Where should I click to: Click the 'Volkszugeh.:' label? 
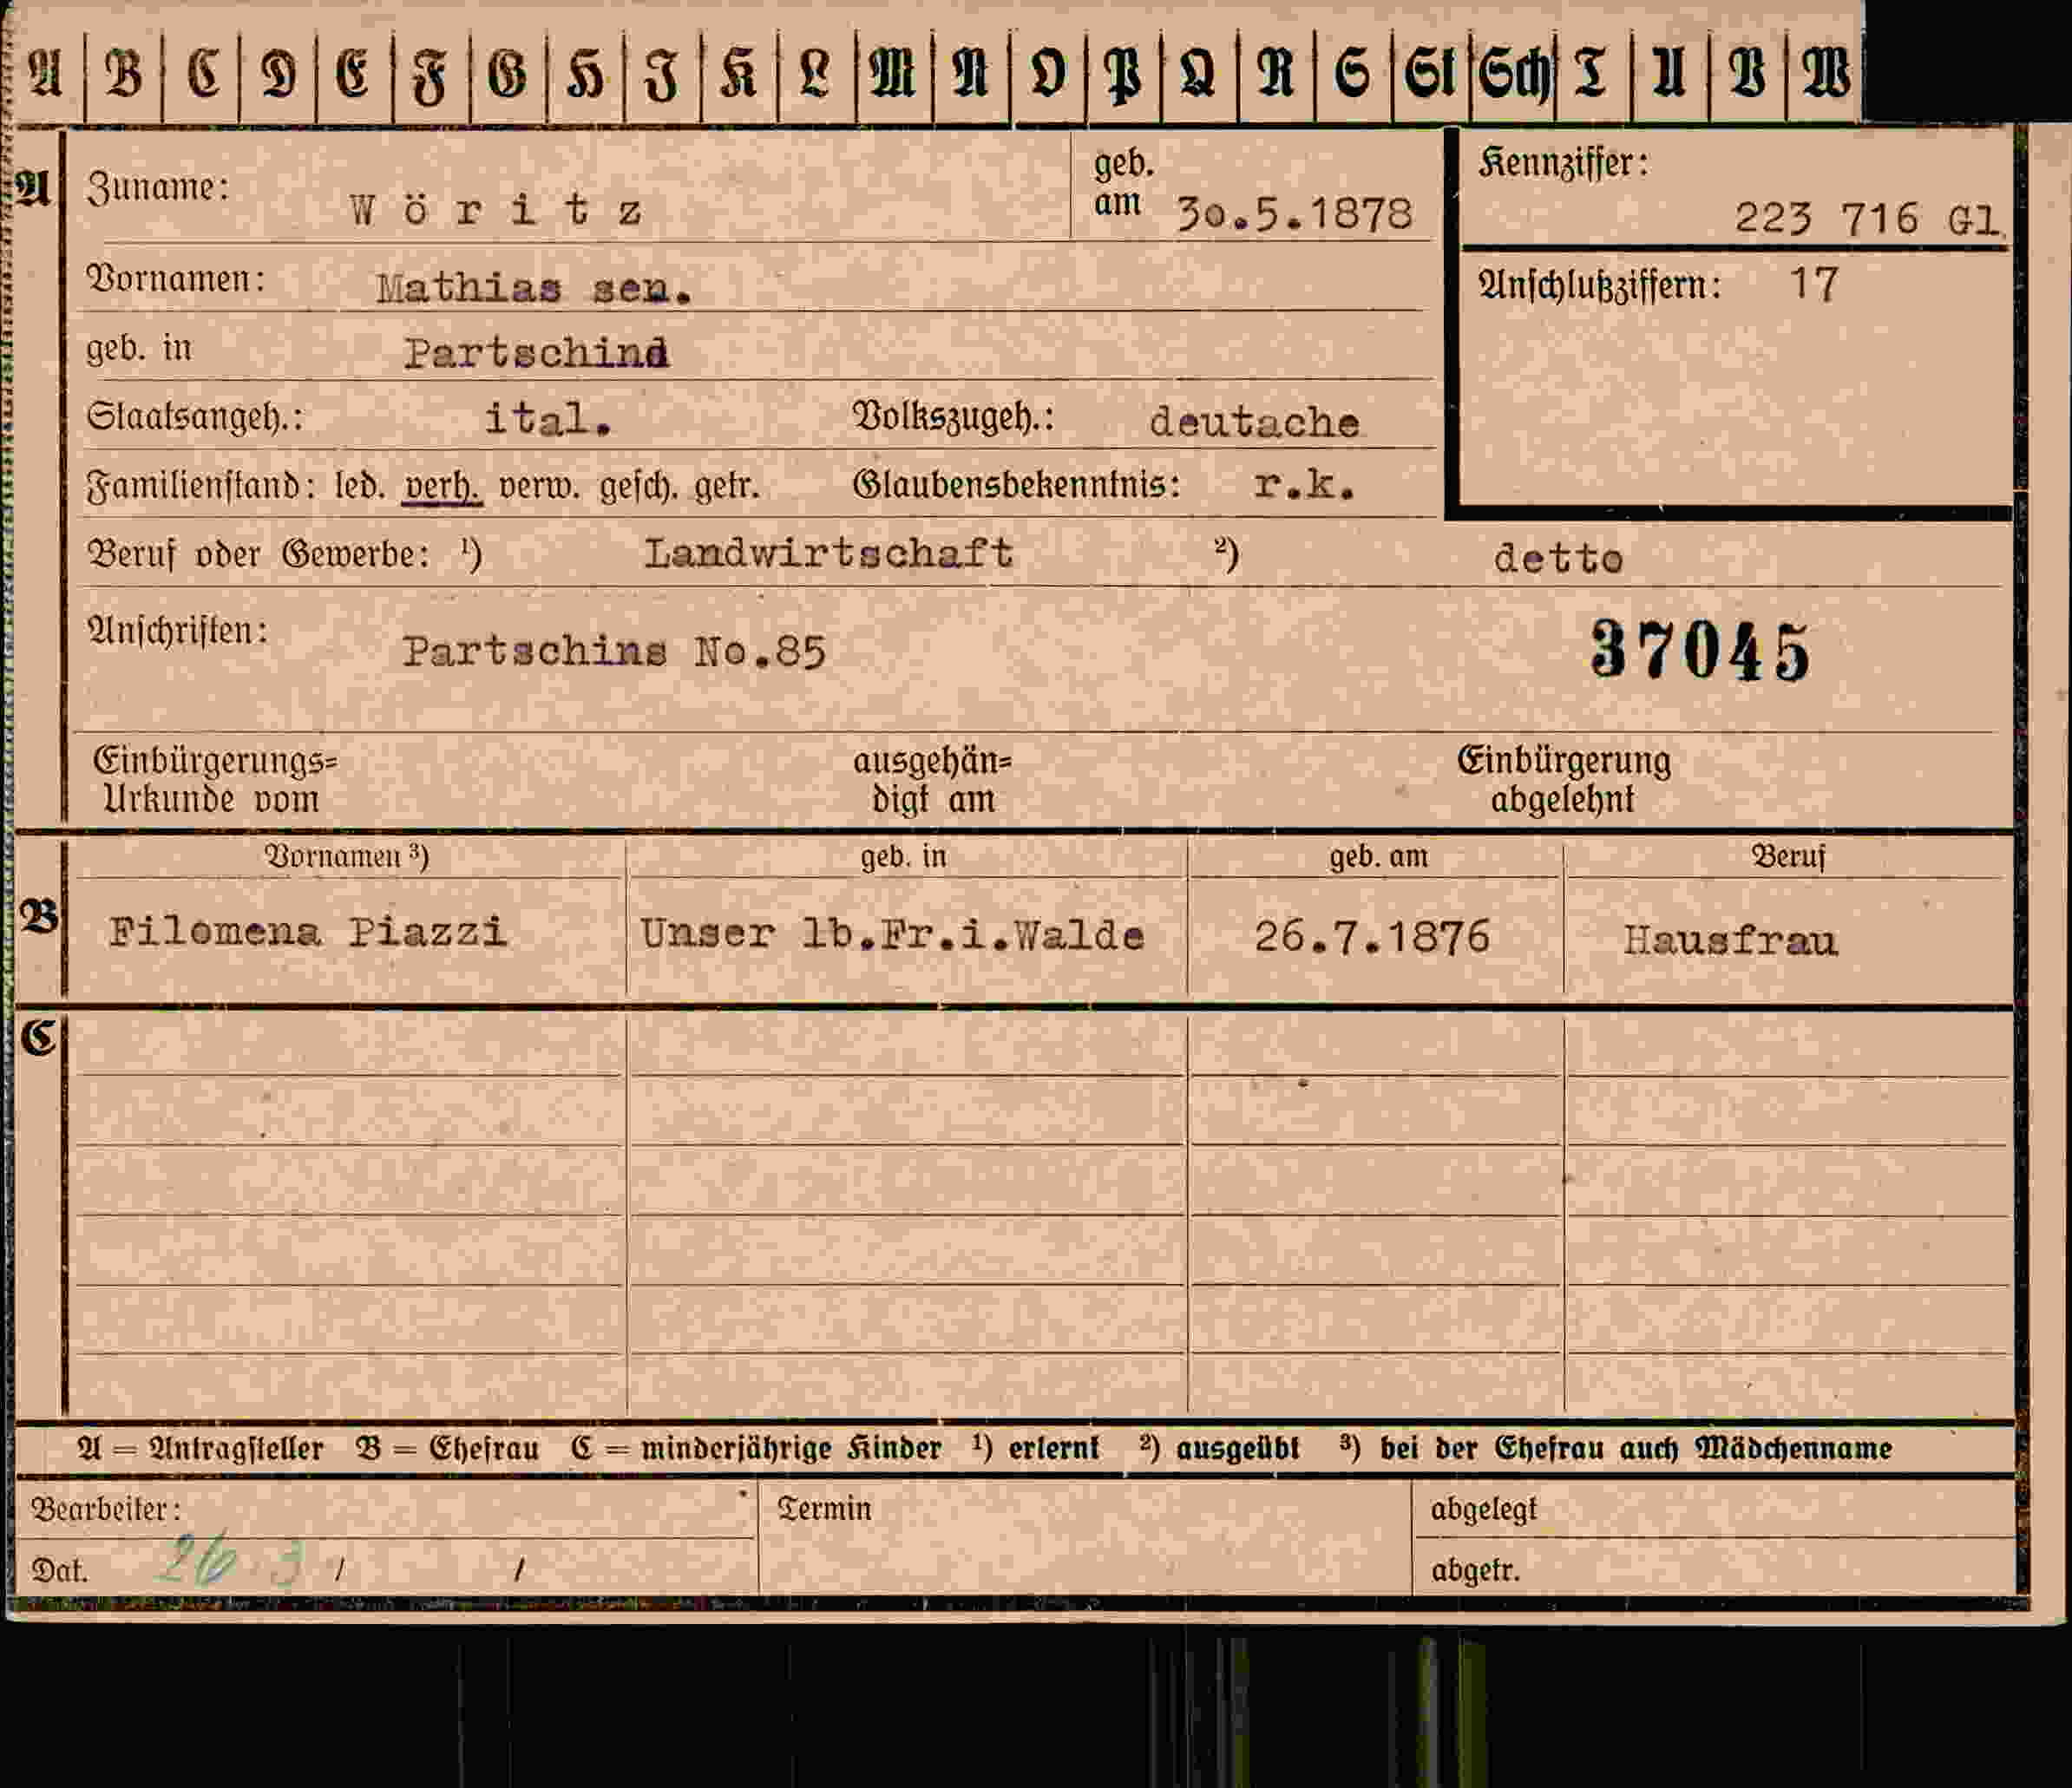(x=953, y=417)
